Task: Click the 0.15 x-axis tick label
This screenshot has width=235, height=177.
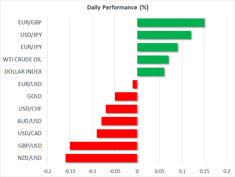Action: click(204, 171)
